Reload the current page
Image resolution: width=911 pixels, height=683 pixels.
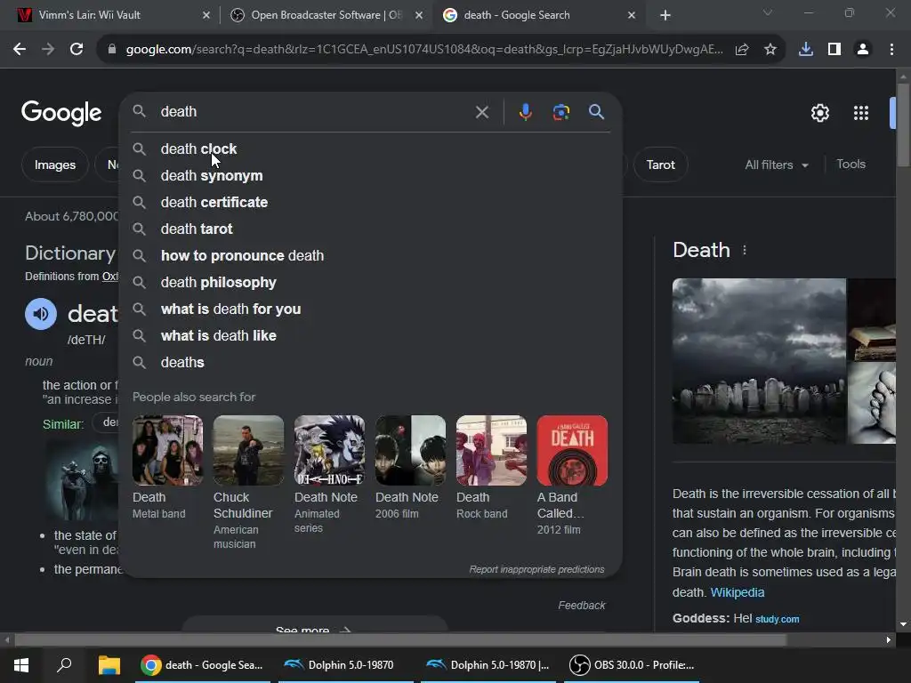pos(77,50)
